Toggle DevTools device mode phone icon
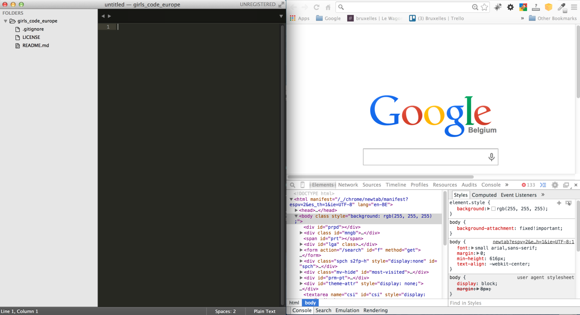580x315 pixels. pos(303,185)
